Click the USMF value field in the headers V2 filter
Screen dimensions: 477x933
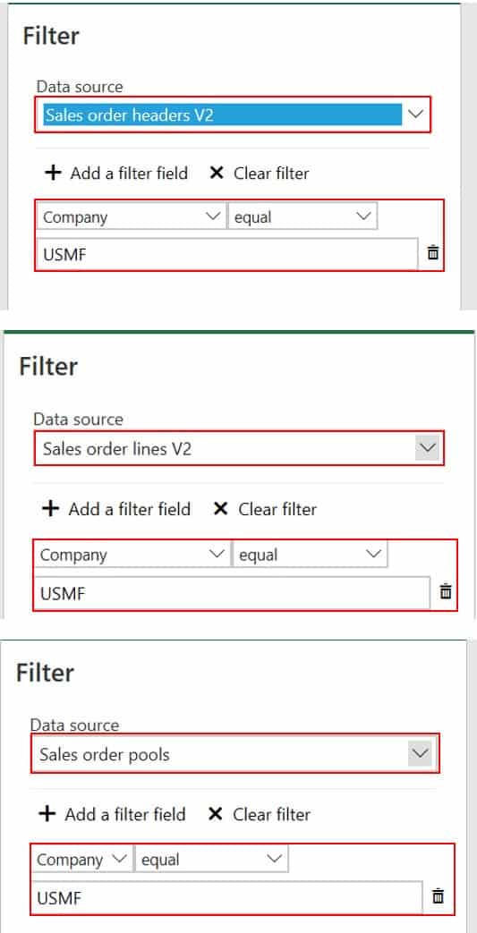click(x=227, y=254)
